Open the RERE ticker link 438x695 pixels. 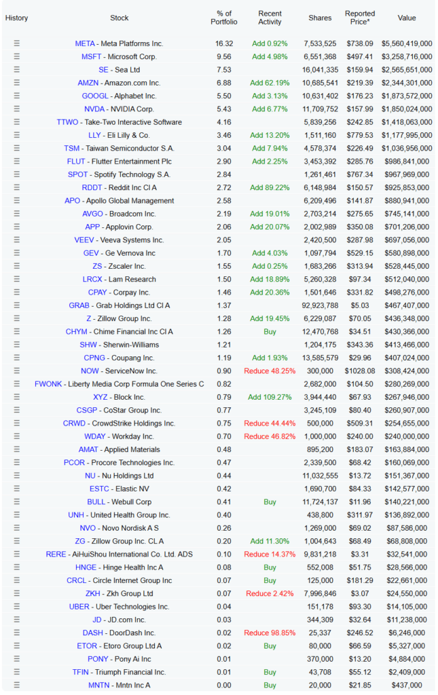(x=56, y=554)
